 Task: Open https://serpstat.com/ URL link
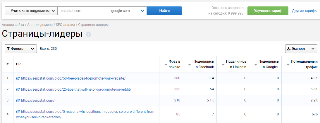(38, 101)
